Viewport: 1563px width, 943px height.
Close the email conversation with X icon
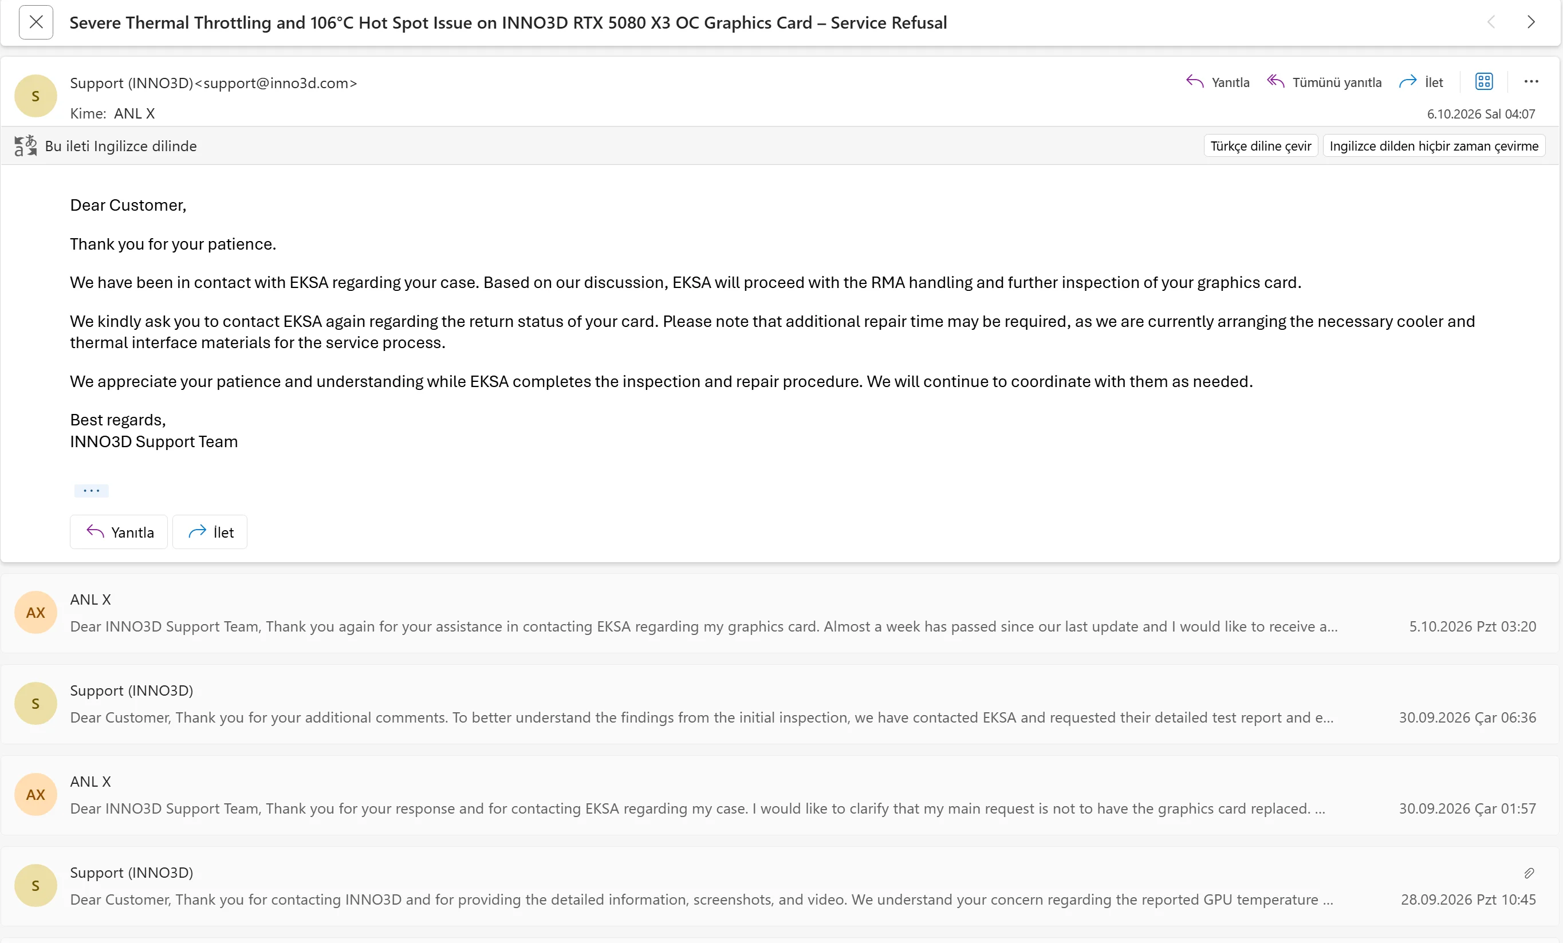click(36, 22)
